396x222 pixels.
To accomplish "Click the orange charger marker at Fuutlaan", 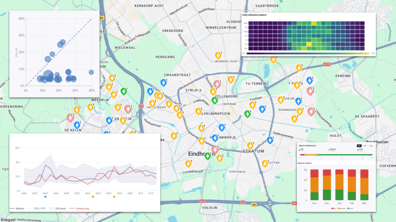I will (253, 105).
